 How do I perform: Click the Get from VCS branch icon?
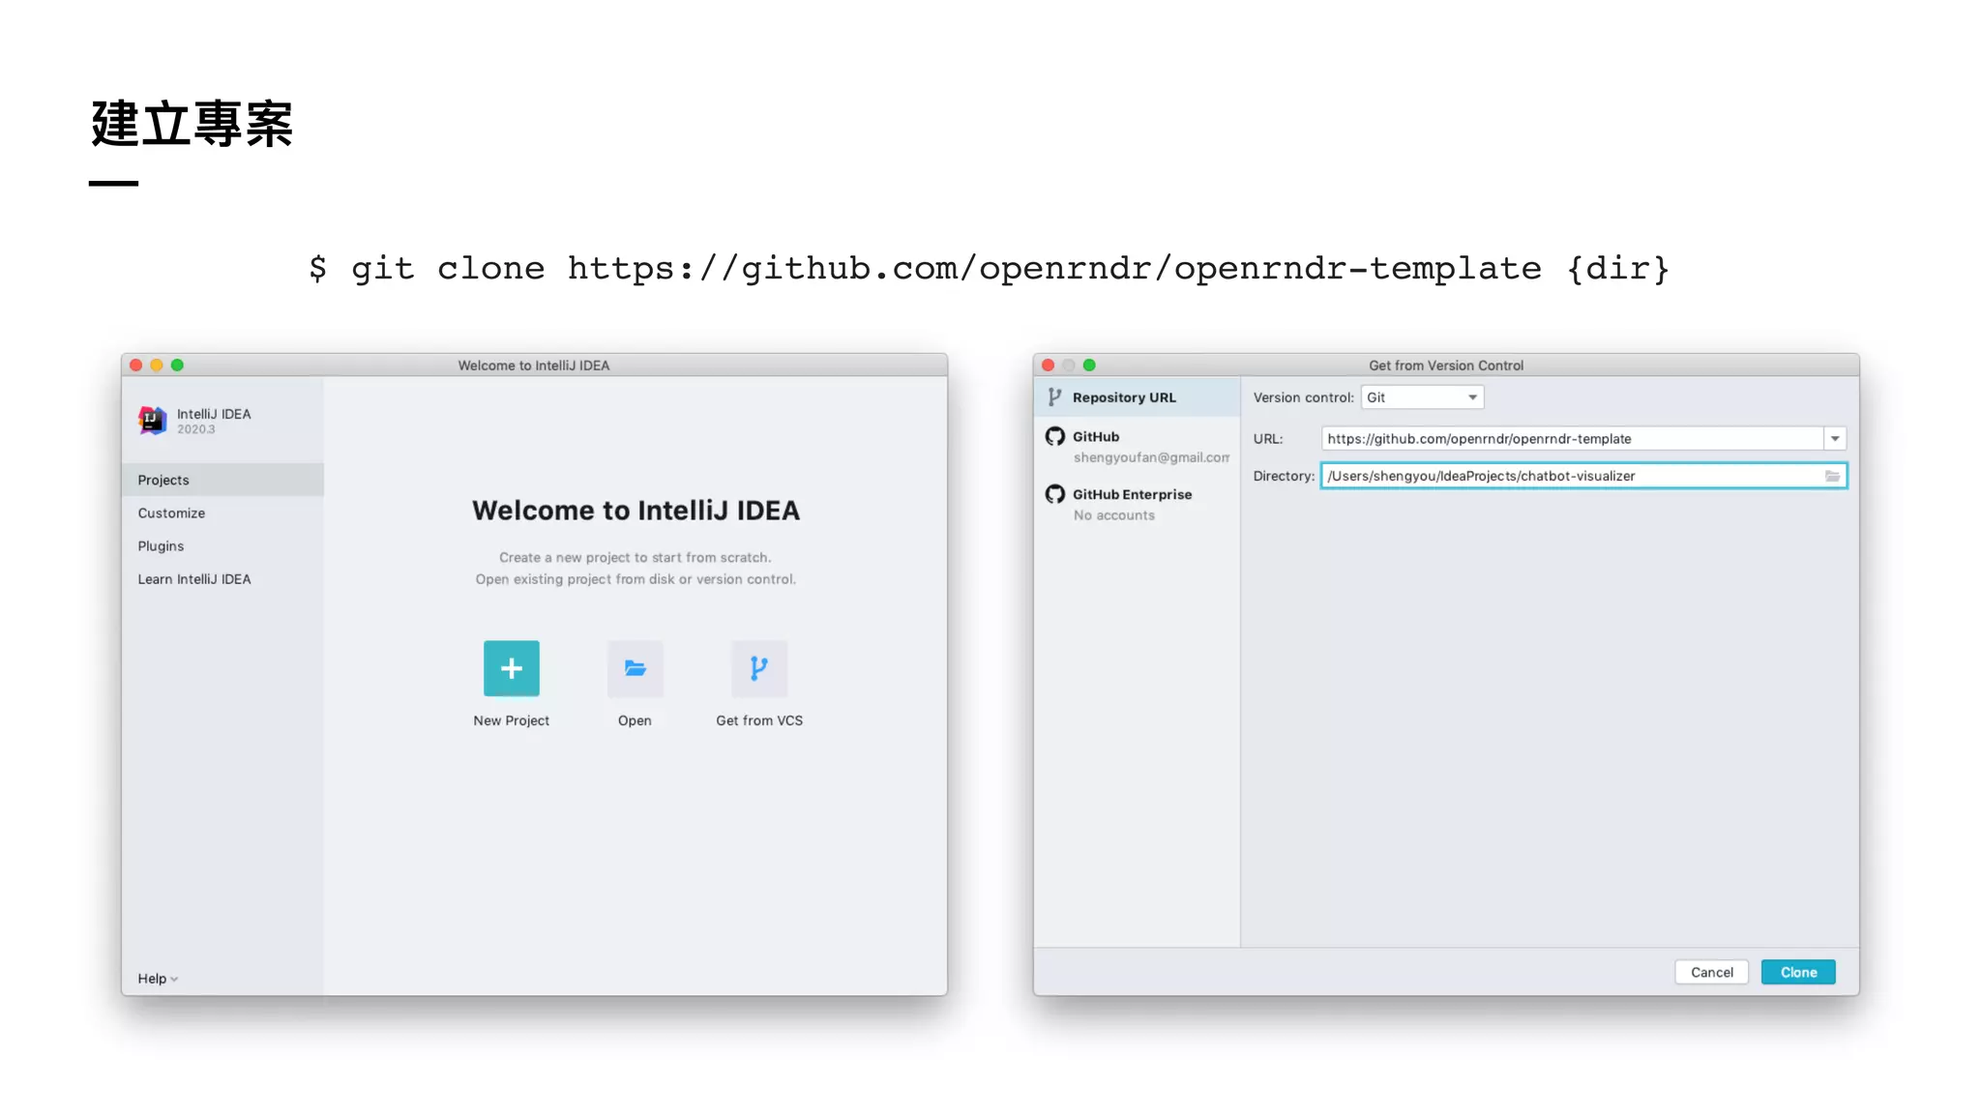click(759, 668)
